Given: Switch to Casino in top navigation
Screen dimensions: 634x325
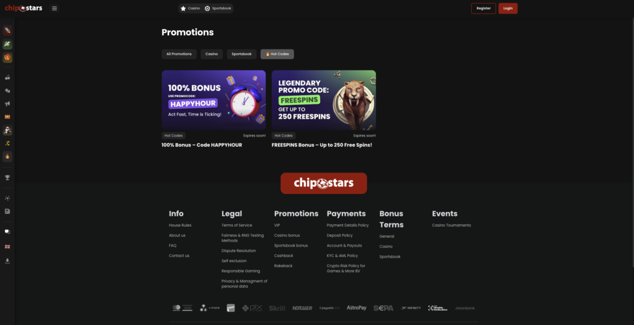Looking at the screenshot, I should click(190, 9).
